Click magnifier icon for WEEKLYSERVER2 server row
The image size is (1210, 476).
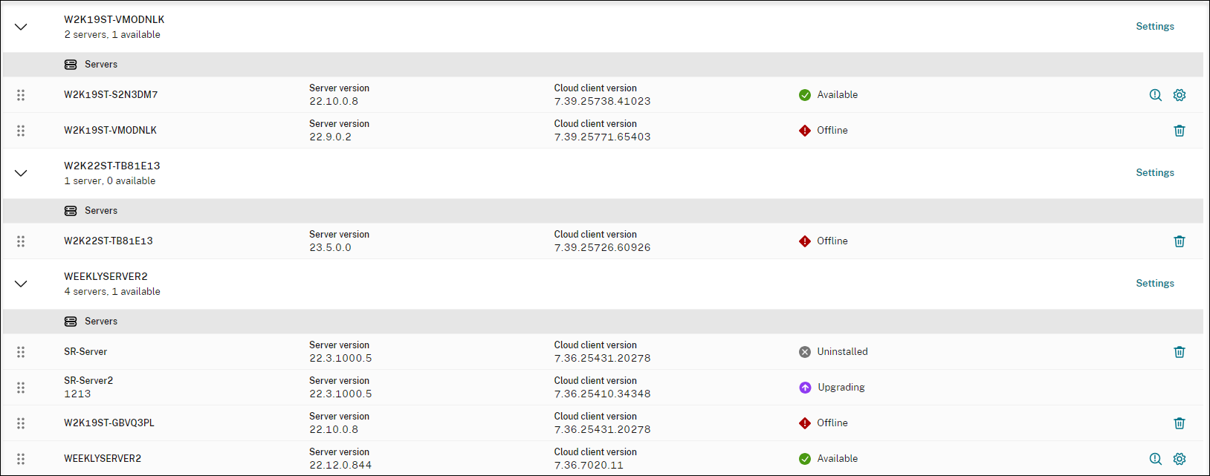(x=1156, y=459)
